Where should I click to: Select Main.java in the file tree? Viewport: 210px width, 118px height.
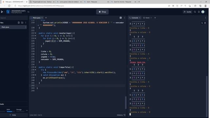(x=13, y=27)
